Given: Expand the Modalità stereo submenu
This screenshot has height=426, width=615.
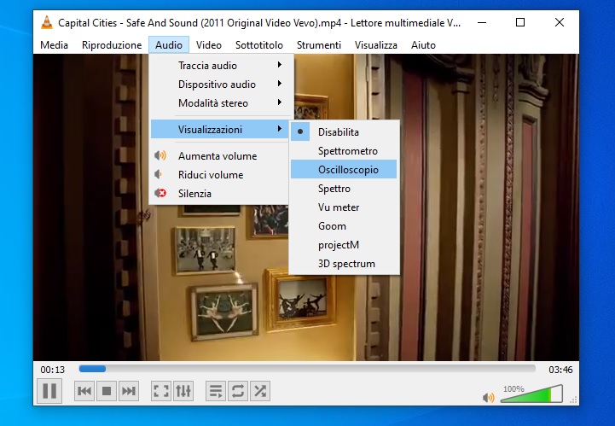Looking at the screenshot, I should click(x=221, y=102).
